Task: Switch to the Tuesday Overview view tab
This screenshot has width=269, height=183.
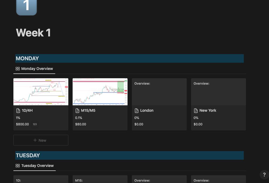Action: [35, 166]
